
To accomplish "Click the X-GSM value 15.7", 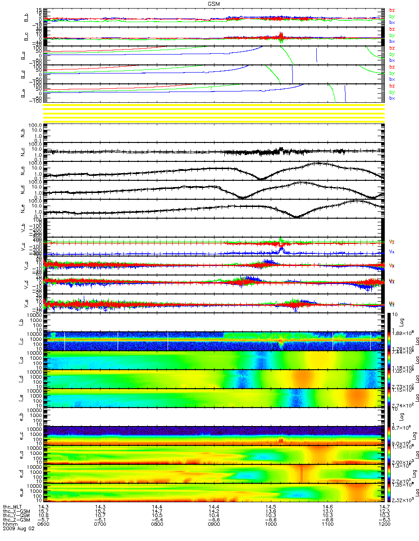I will coord(44,512).
